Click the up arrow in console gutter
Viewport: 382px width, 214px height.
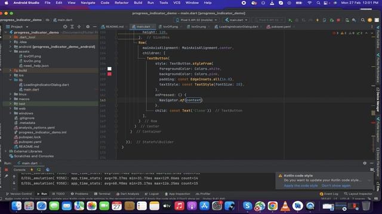[14, 177]
